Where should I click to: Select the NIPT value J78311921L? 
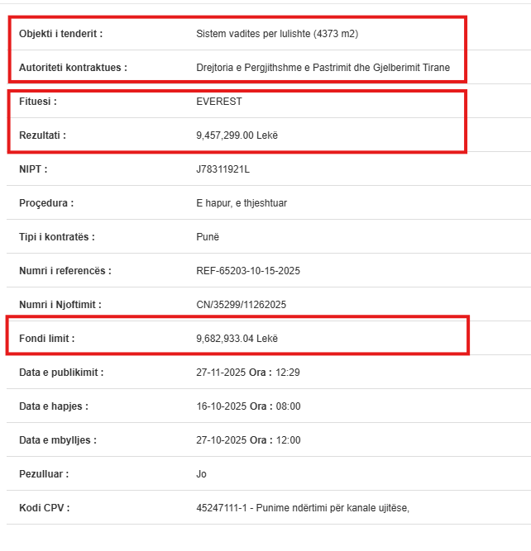(222, 169)
